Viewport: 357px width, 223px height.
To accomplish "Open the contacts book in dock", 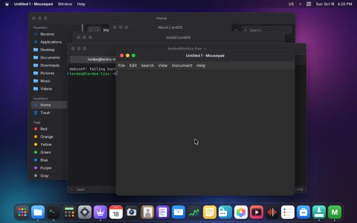I will tap(147, 212).
